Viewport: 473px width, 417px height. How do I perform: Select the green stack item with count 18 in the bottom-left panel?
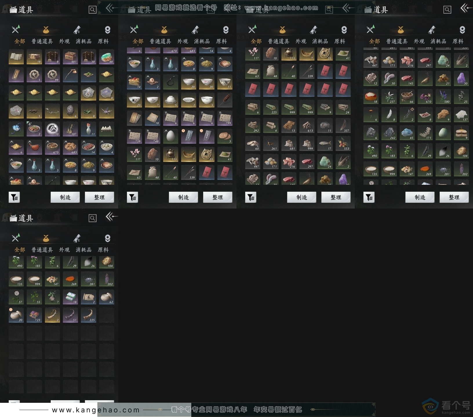click(x=70, y=297)
